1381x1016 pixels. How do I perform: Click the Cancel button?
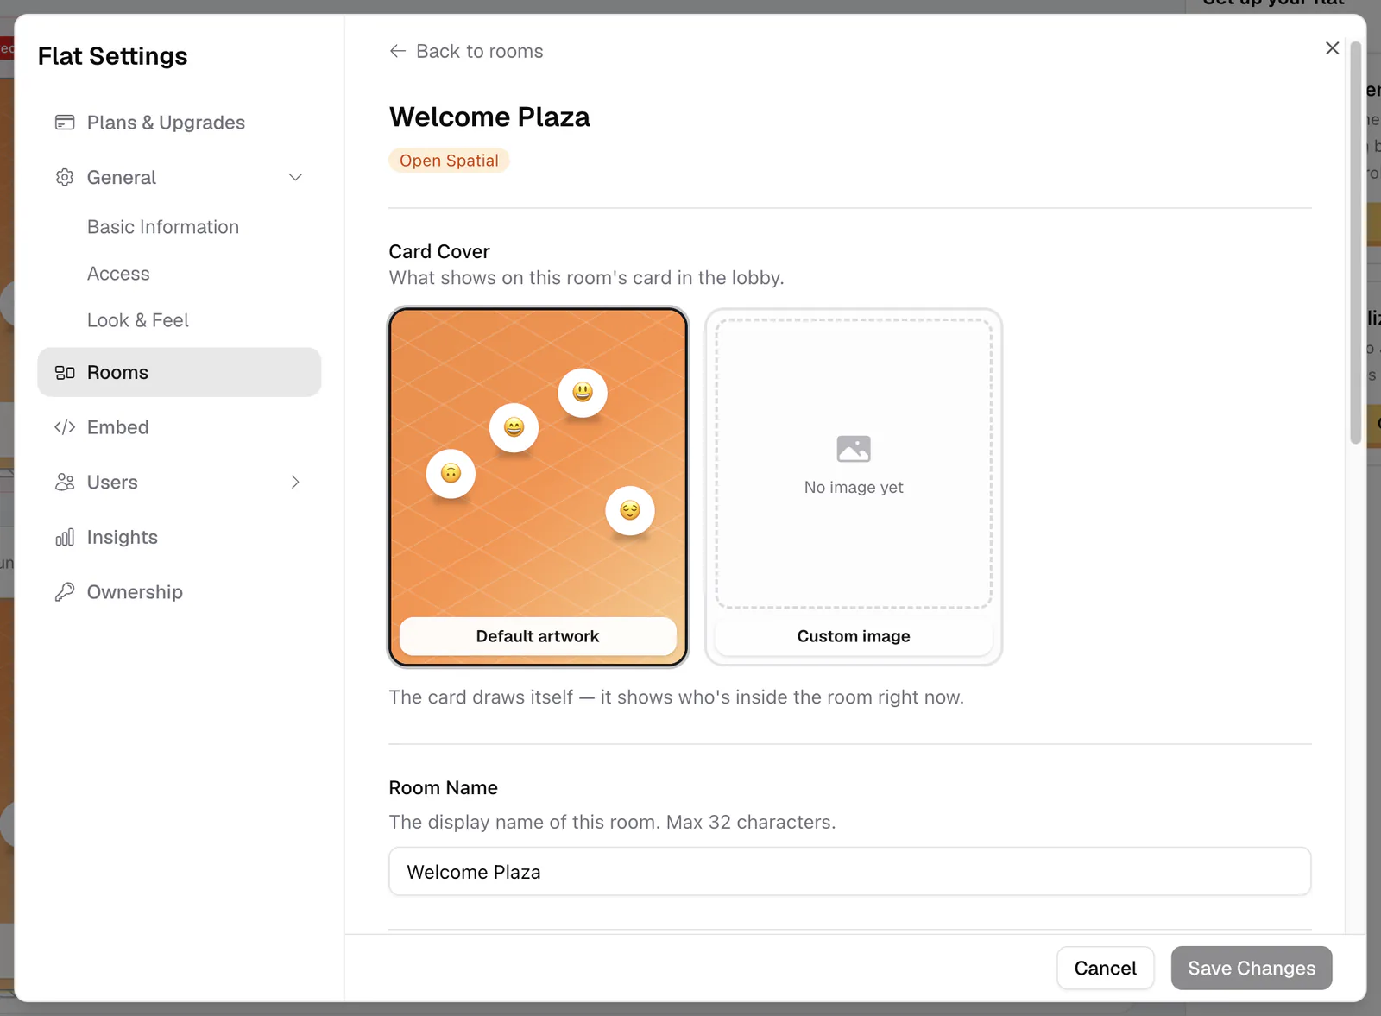(1105, 969)
